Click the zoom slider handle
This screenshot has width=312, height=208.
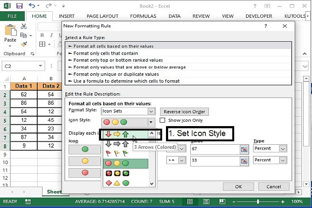(258, 201)
